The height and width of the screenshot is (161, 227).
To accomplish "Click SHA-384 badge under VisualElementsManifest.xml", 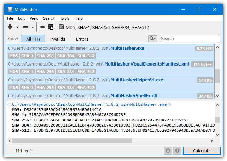I will [66, 72].
